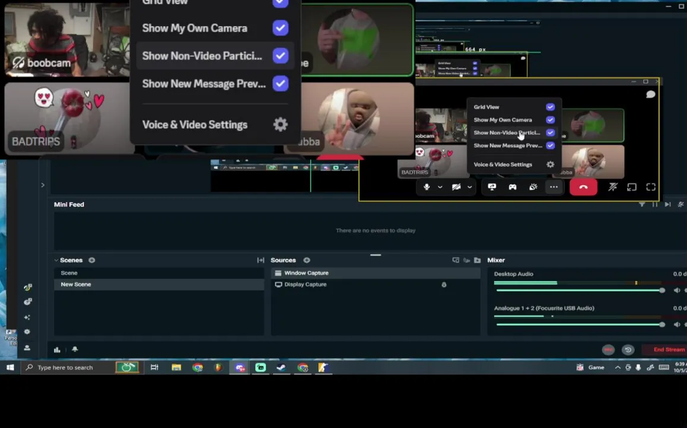The height and width of the screenshot is (428, 687).
Task: Toggle lock on Display Capture source
Action: [x=444, y=285]
